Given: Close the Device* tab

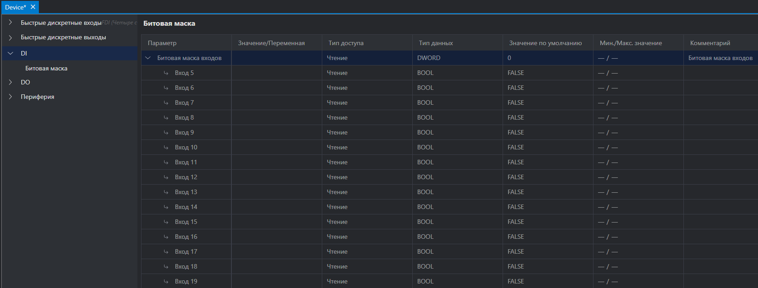Looking at the screenshot, I should pos(33,7).
